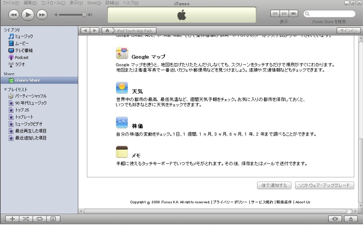Image resolution: width=363 pixels, height=225 pixels.
Task: Toggle repeat playback button
Action: coord(40,219)
